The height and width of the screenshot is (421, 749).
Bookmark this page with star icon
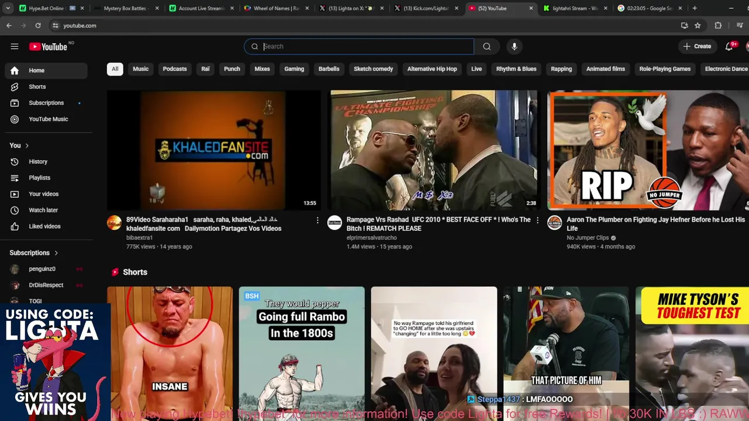[x=698, y=26]
